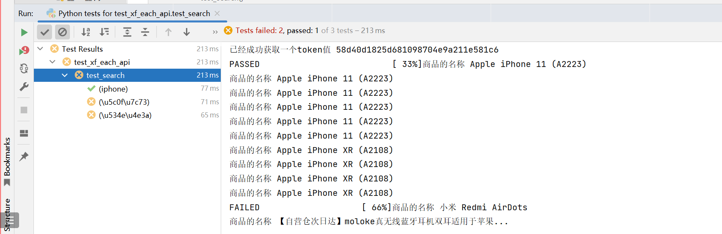Toggle auto-test rerun icon
Image resolution: width=722 pixels, height=234 pixels.
point(24,68)
